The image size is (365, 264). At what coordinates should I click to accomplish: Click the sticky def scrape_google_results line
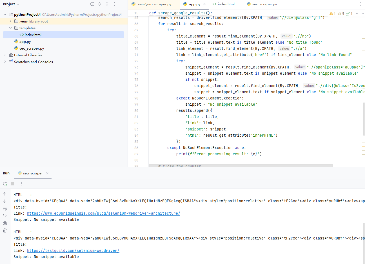click(x=181, y=13)
